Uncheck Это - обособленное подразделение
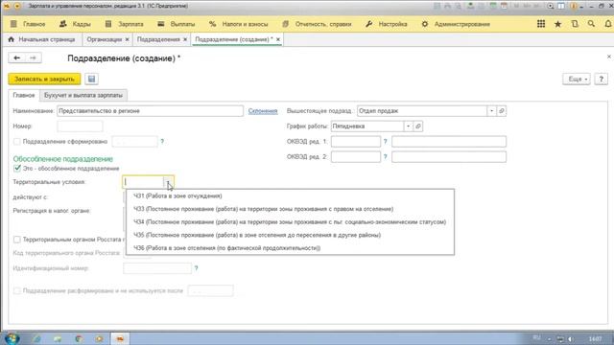The height and width of the screenshot is (345, 614). click(17, 169)
